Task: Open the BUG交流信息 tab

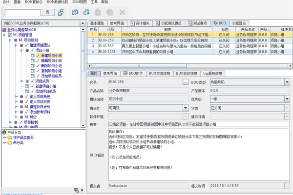Action: point(159,74)
